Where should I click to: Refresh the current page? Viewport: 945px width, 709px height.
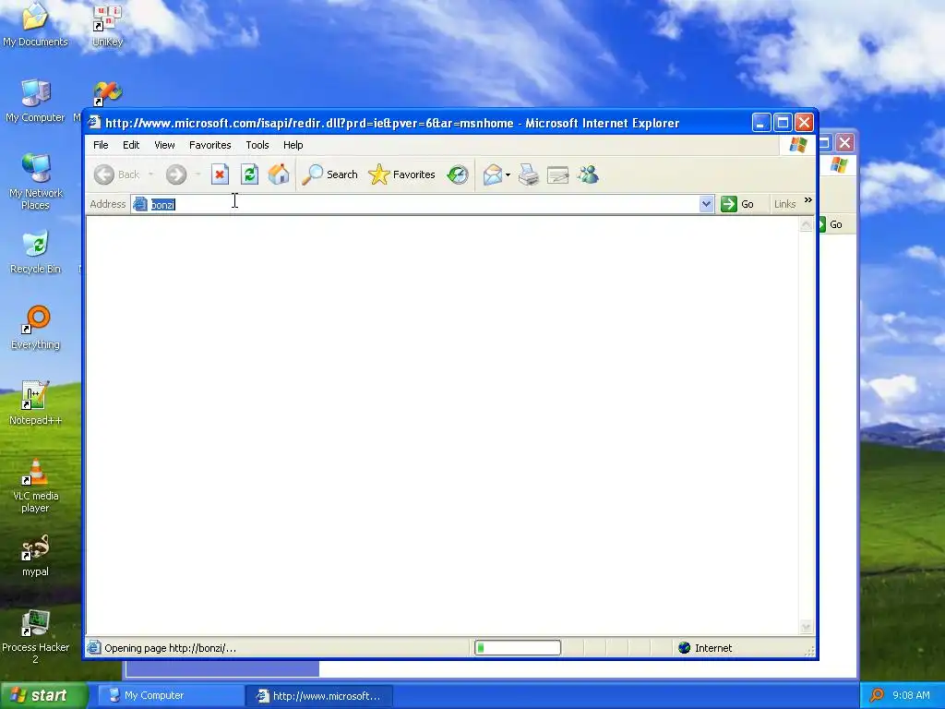tap(249, 174)
